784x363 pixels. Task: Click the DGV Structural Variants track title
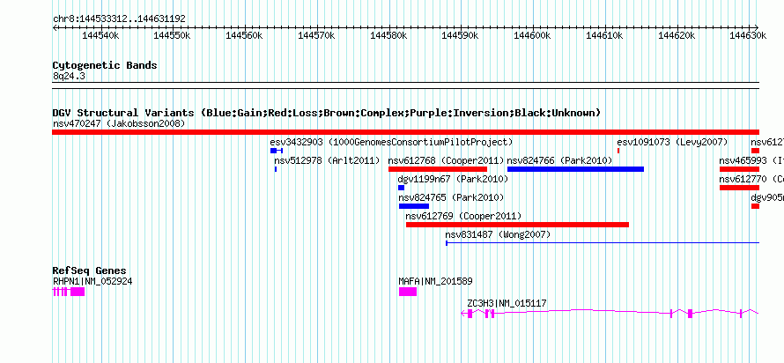tap(327, 113)
